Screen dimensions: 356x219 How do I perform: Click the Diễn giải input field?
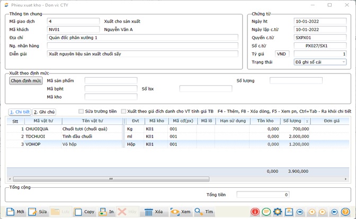(x=142, y=54)
